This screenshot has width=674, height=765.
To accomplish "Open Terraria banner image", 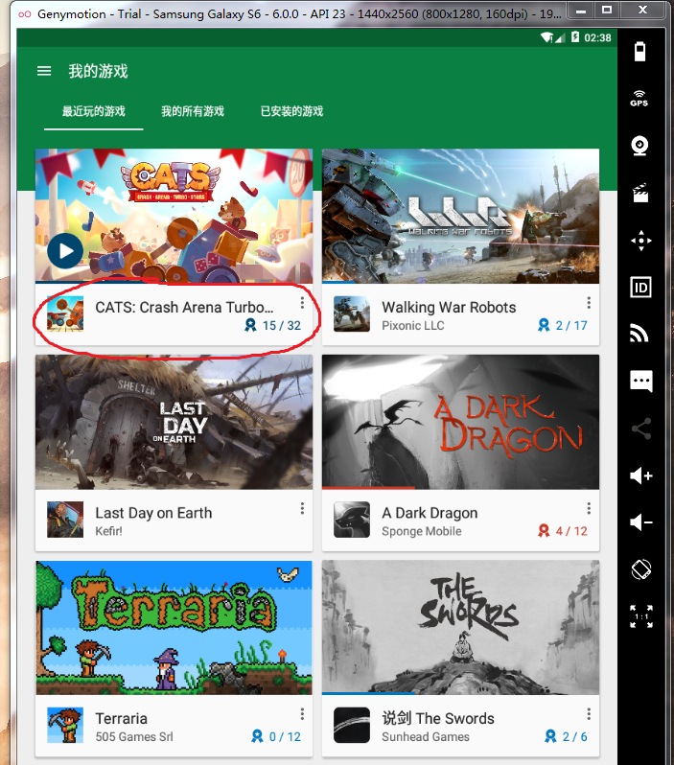I will (x=174, y=627).
